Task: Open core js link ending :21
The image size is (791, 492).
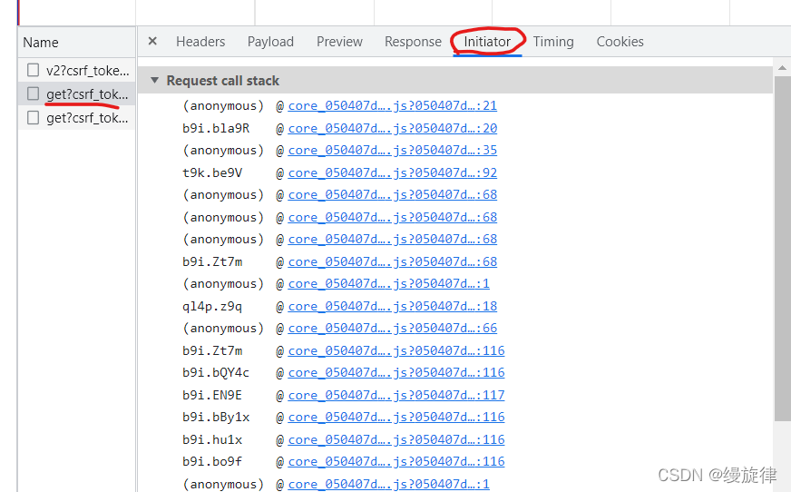Action: point(393,106)
